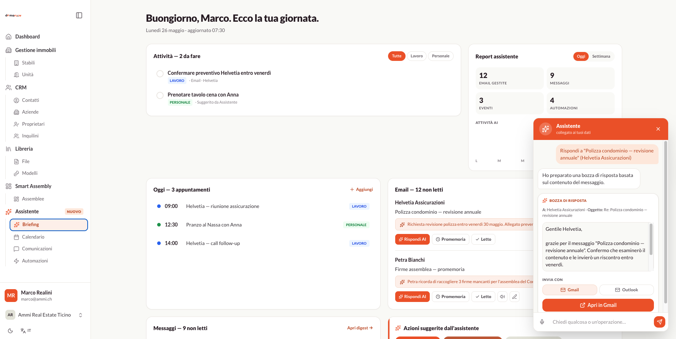Image resolution: width=676 pixels, height=339 pixels.
Task: Collapse the sidebar with the panel icon
Action: [79, 15]
